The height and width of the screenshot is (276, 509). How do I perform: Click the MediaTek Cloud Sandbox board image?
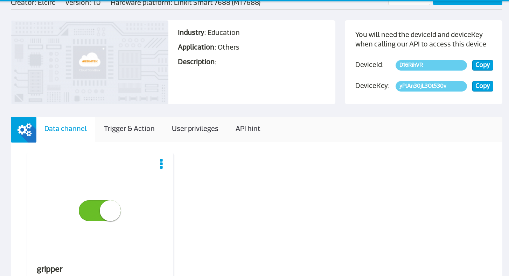click(90, 62)
